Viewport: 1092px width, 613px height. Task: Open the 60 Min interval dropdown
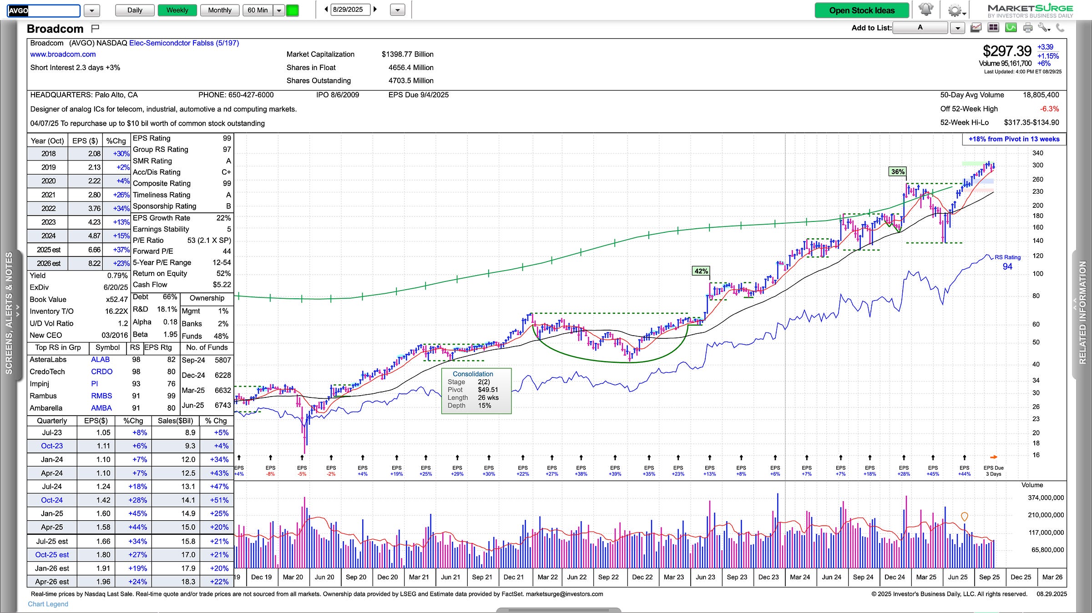279,10
